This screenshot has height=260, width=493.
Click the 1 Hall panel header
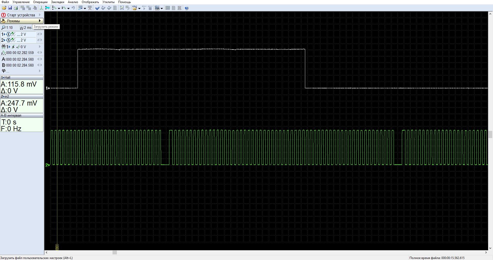[22, 77]
